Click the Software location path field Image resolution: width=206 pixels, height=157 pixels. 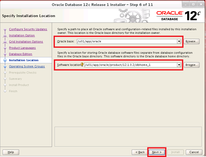[x=131, y=65]
